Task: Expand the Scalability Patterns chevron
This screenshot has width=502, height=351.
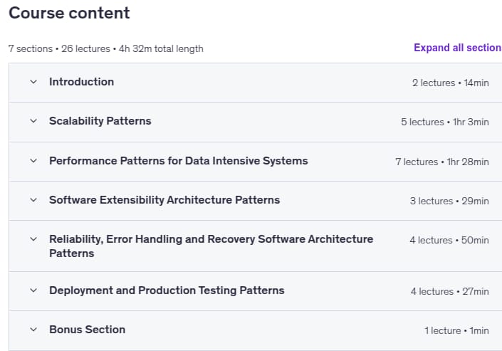Action: pyautogui.click(x=33, y=121)
